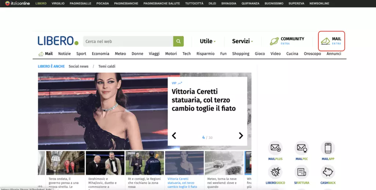Open the Vittoria Ceretti small thumbnail
376x190 pixels.
(184, 163)
